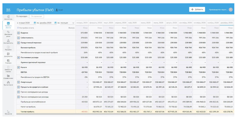Expand the Постоянные расходы row
The width and height of the screenshot is (237, 120).
pos(18,57)
